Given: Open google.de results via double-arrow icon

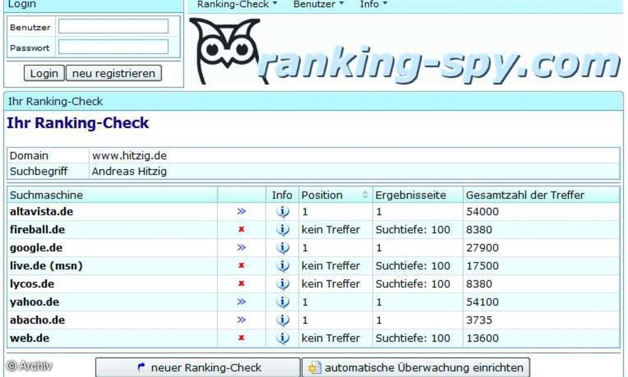Looking at the screenshot, I should [241, 247].
